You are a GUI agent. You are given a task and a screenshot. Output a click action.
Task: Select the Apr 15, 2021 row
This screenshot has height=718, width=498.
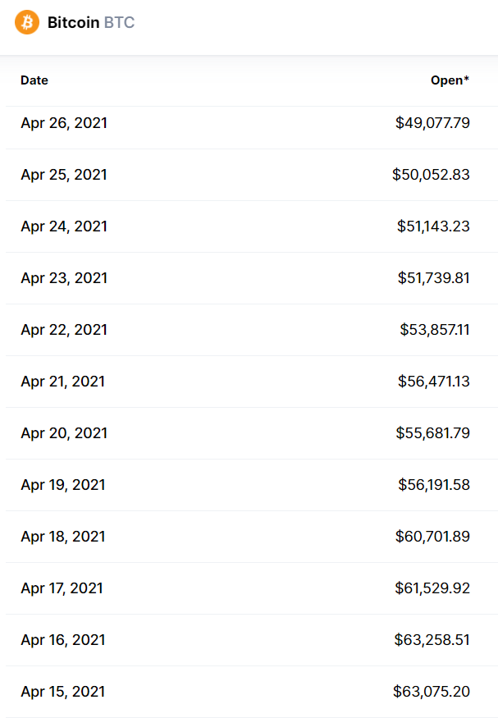click(252, 692)
